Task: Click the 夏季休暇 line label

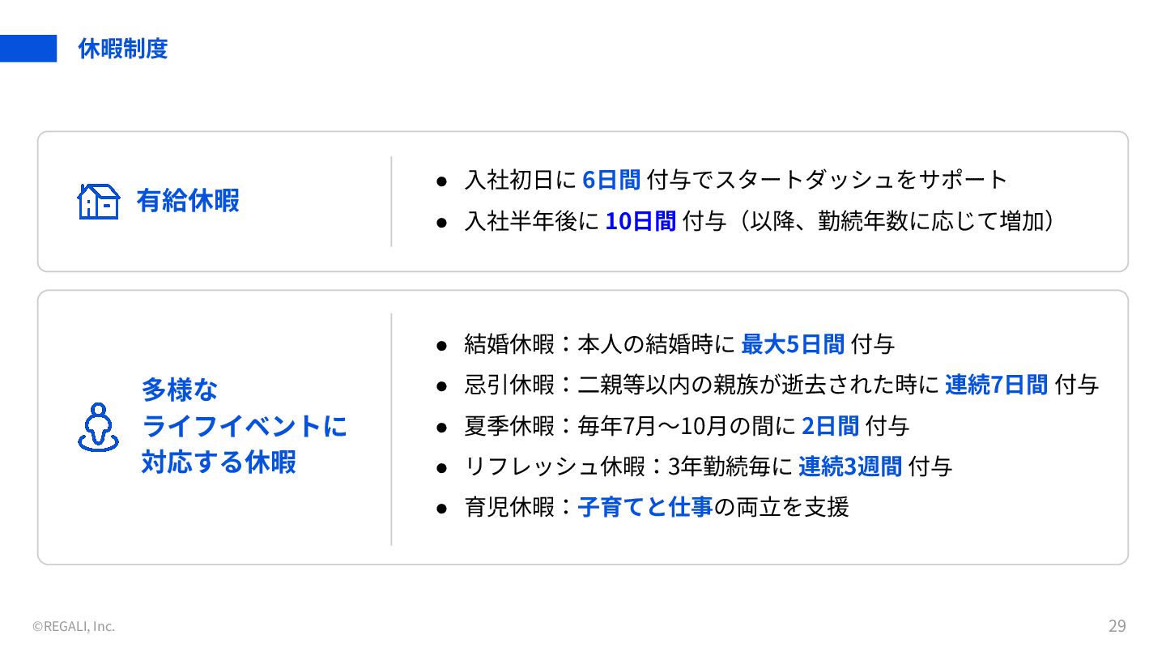Action: click(509, 425)
